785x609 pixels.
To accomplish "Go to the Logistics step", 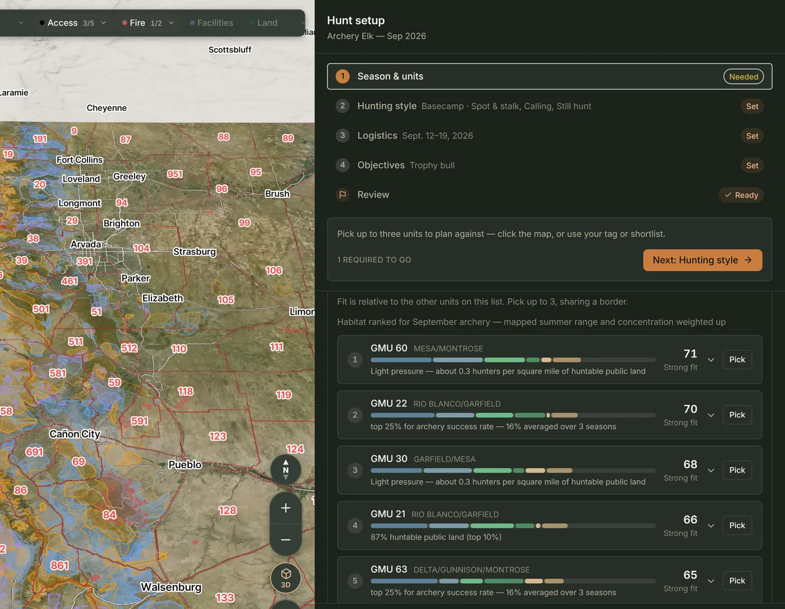I will (x=549, y=136).
